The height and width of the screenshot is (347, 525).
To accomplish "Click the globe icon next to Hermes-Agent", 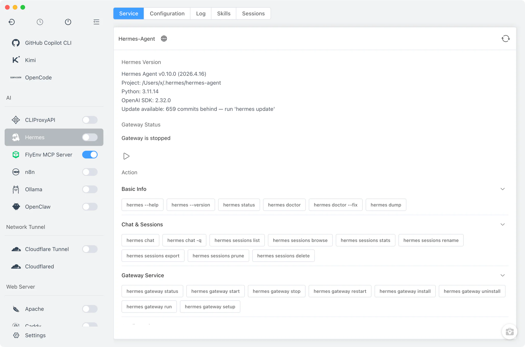I will [x=164, y=39].
